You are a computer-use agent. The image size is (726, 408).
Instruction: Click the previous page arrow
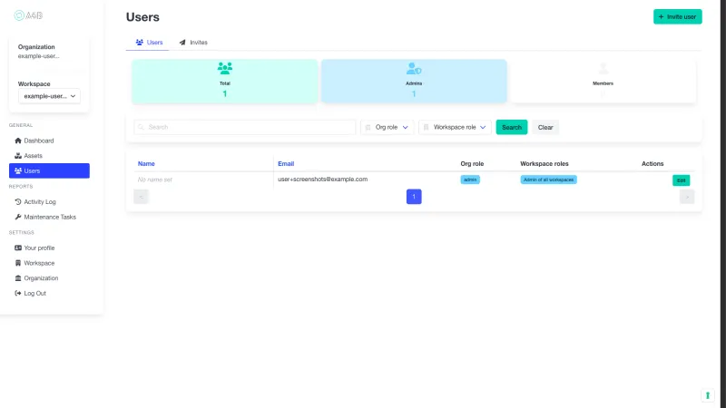(x=142, y=197)
